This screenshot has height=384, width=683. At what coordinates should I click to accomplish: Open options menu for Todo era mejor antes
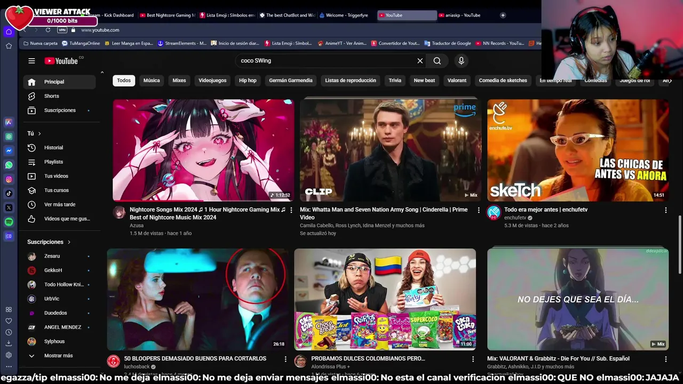click(x=665, y=210)
